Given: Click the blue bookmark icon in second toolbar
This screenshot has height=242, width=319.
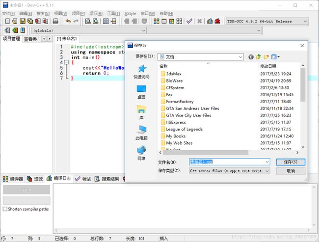Looking at the screenshot, I should tap(23, 30).
